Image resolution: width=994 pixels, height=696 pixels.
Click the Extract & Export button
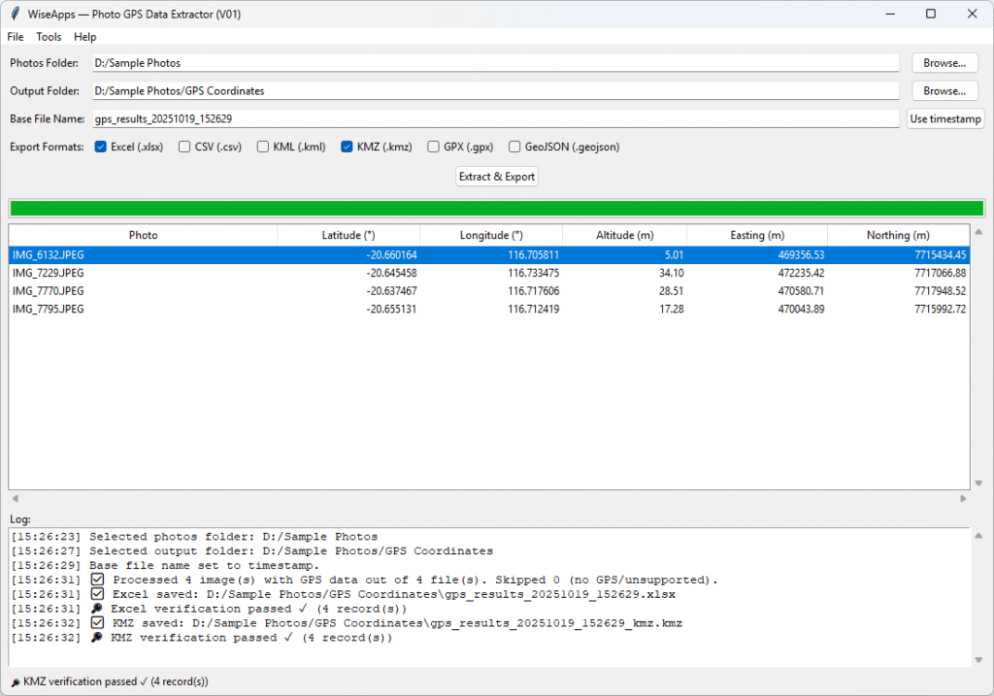[496, 177]
